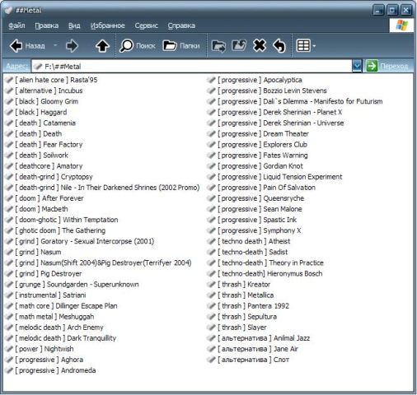
Task: Open the Избранное menu
Action: 107,26
